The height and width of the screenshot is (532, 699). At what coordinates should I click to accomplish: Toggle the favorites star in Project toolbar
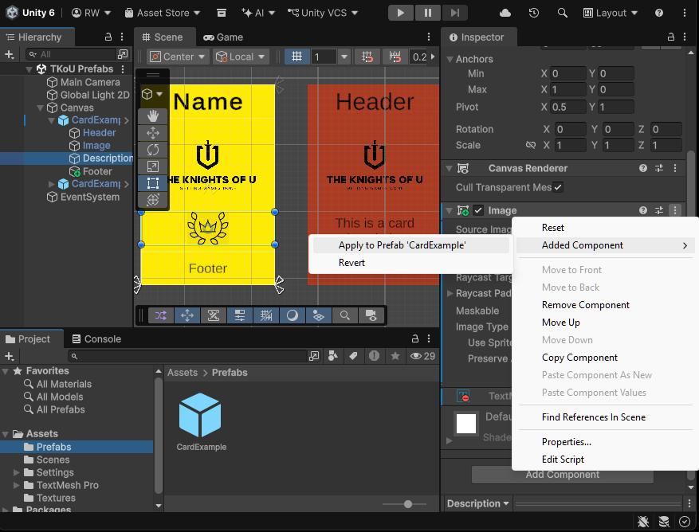click(395, 355)
